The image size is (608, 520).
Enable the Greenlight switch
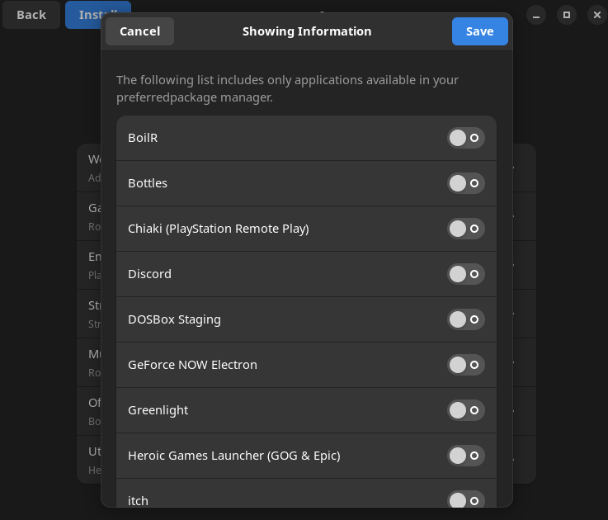[466, 410]
